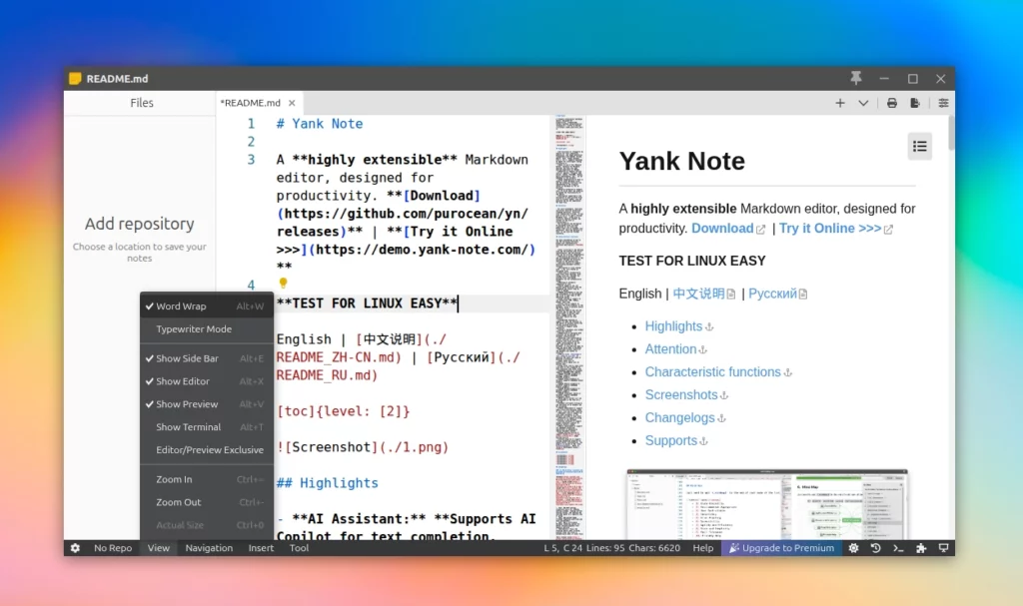Screen dimensions: 1023x606
Task: Close the View menu in the status bar
Action: pyautogui.click(x=159, y=548)
